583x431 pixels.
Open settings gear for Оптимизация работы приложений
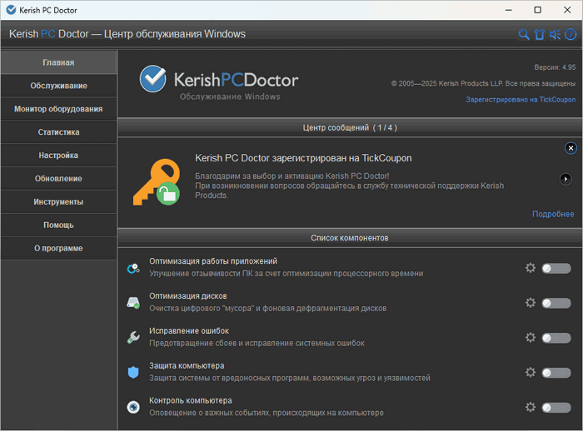(x=531, y=268)
